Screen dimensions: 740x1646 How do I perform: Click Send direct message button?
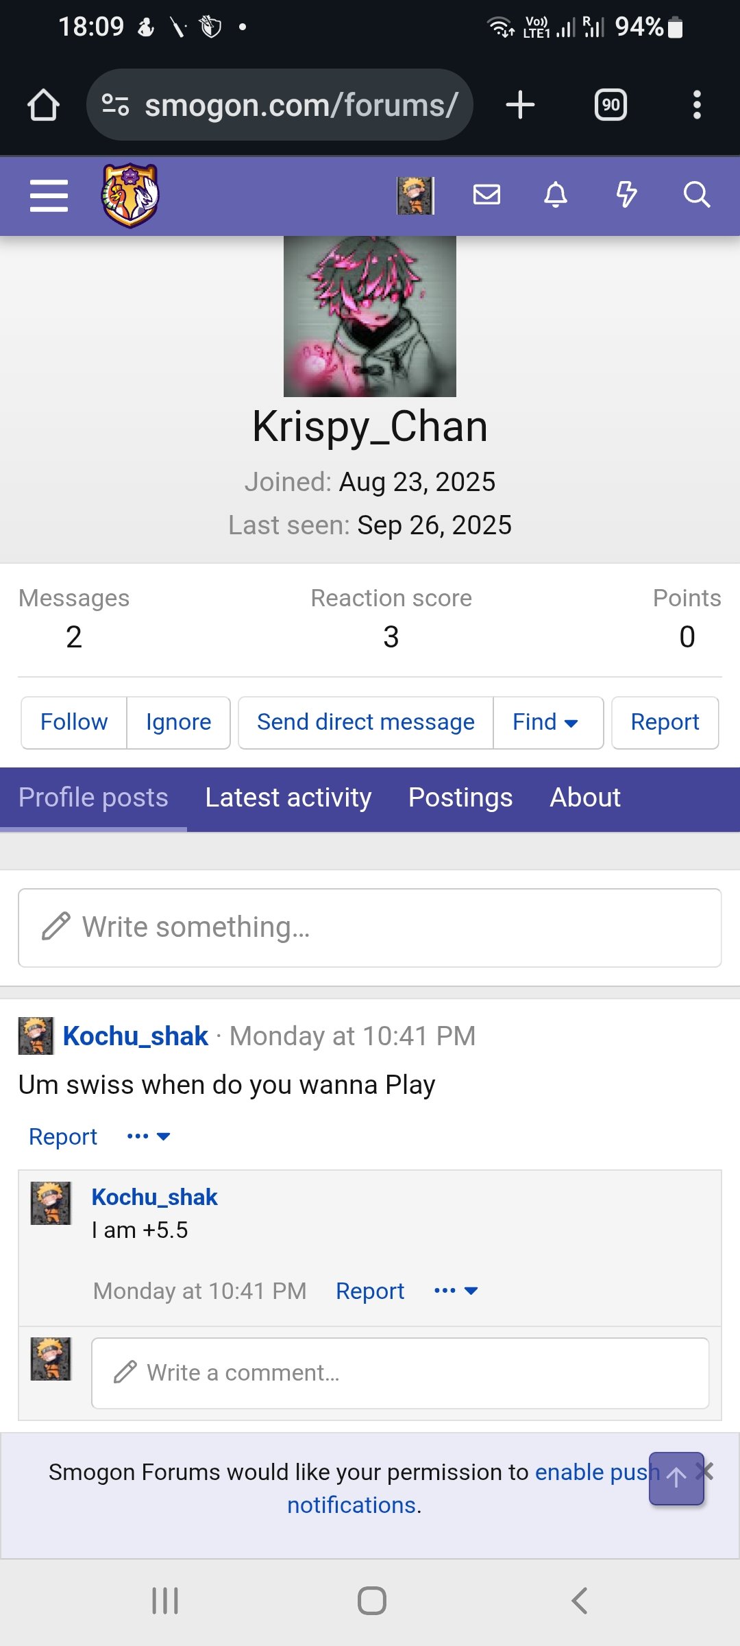366,722
